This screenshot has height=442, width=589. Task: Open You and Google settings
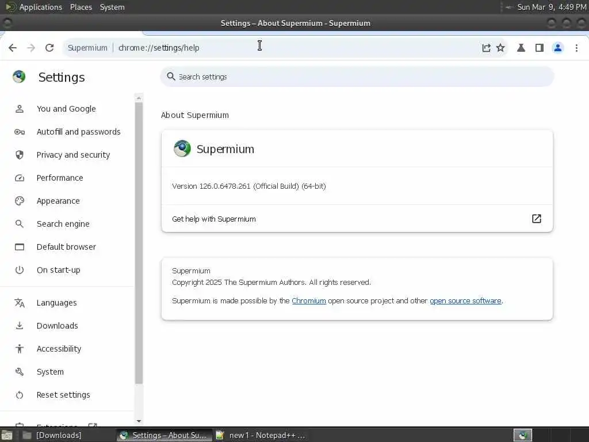pyautogui.click(x=66, y=109)
